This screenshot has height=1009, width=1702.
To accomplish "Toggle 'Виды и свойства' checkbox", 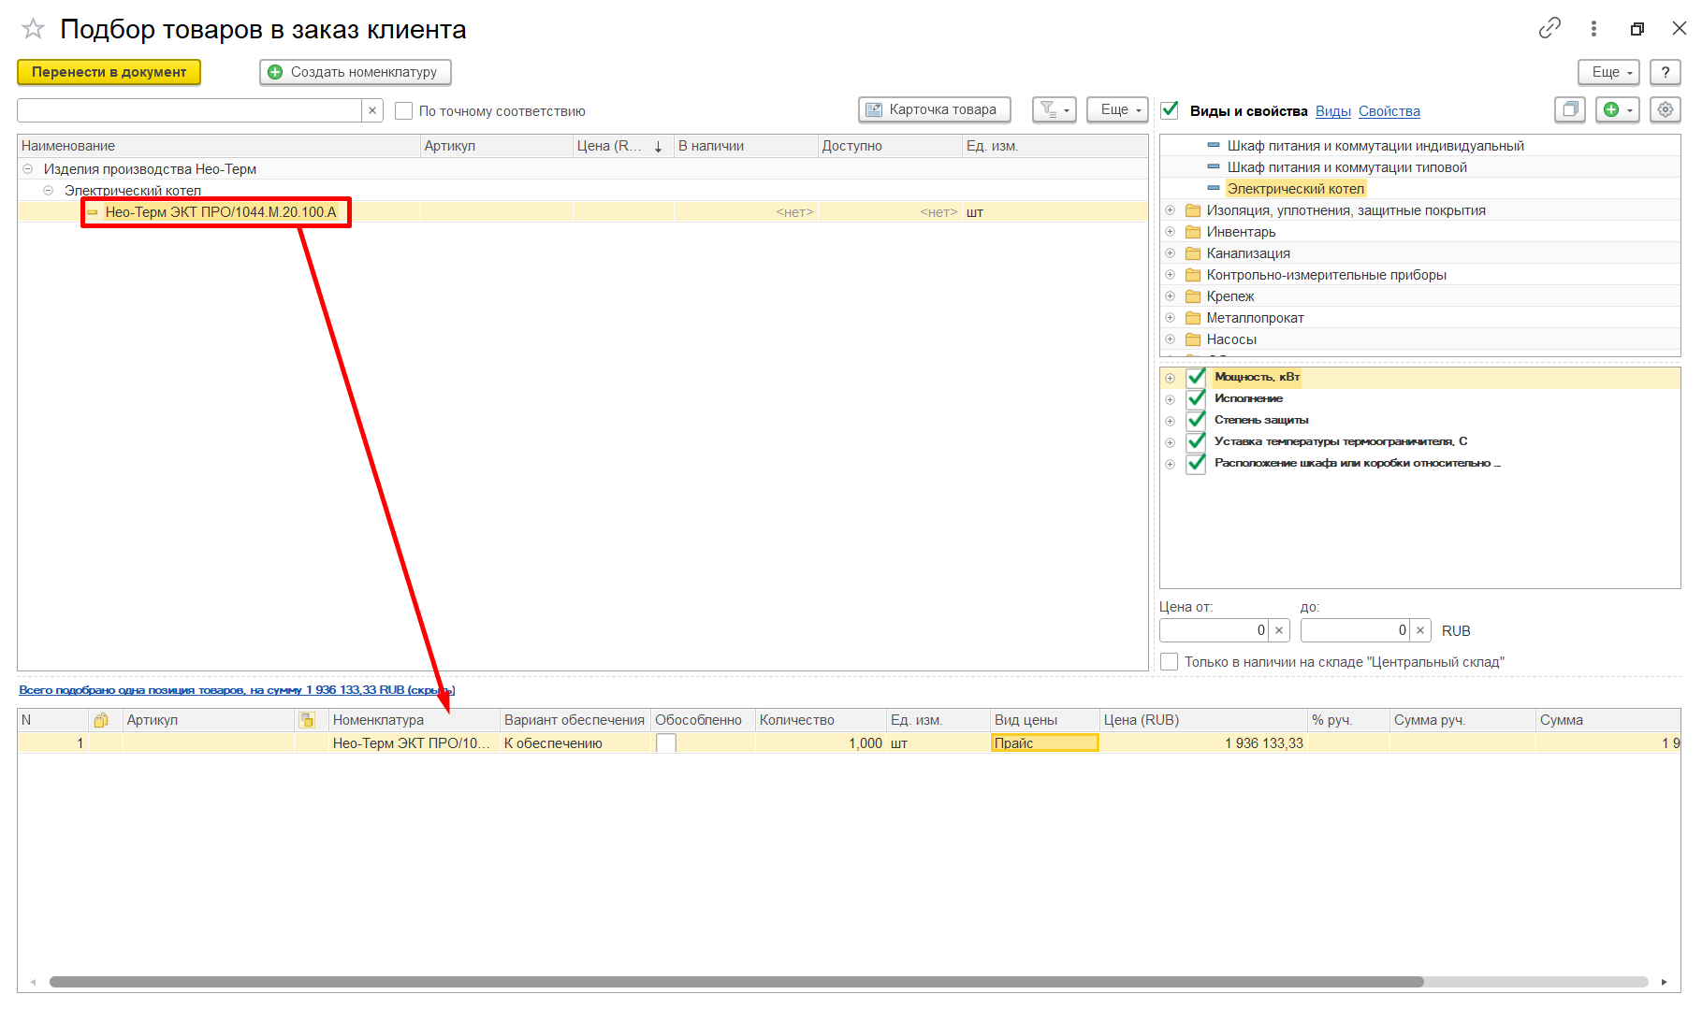I will (x=1170, y=110).
